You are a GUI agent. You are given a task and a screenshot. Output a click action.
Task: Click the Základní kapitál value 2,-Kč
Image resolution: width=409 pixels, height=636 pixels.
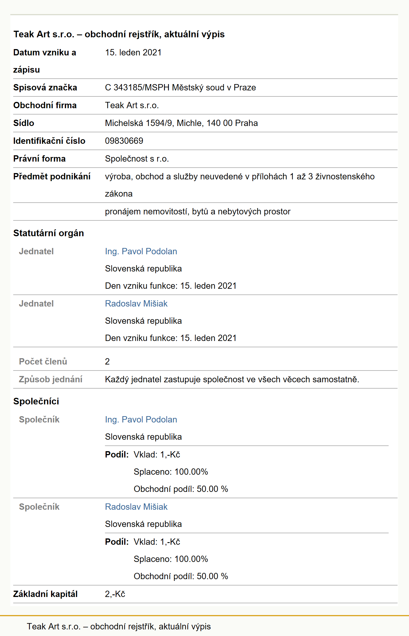[x=115, y=594]
